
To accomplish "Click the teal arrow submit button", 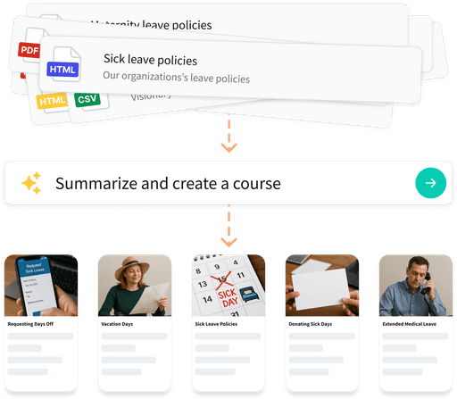I will pos(430,183).
